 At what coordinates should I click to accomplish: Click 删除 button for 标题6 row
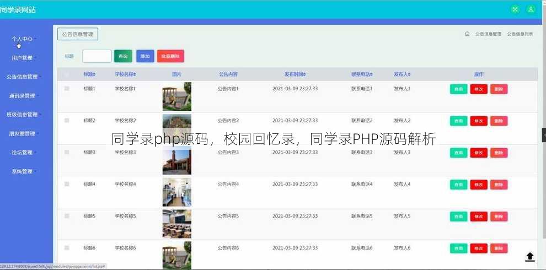499,248
